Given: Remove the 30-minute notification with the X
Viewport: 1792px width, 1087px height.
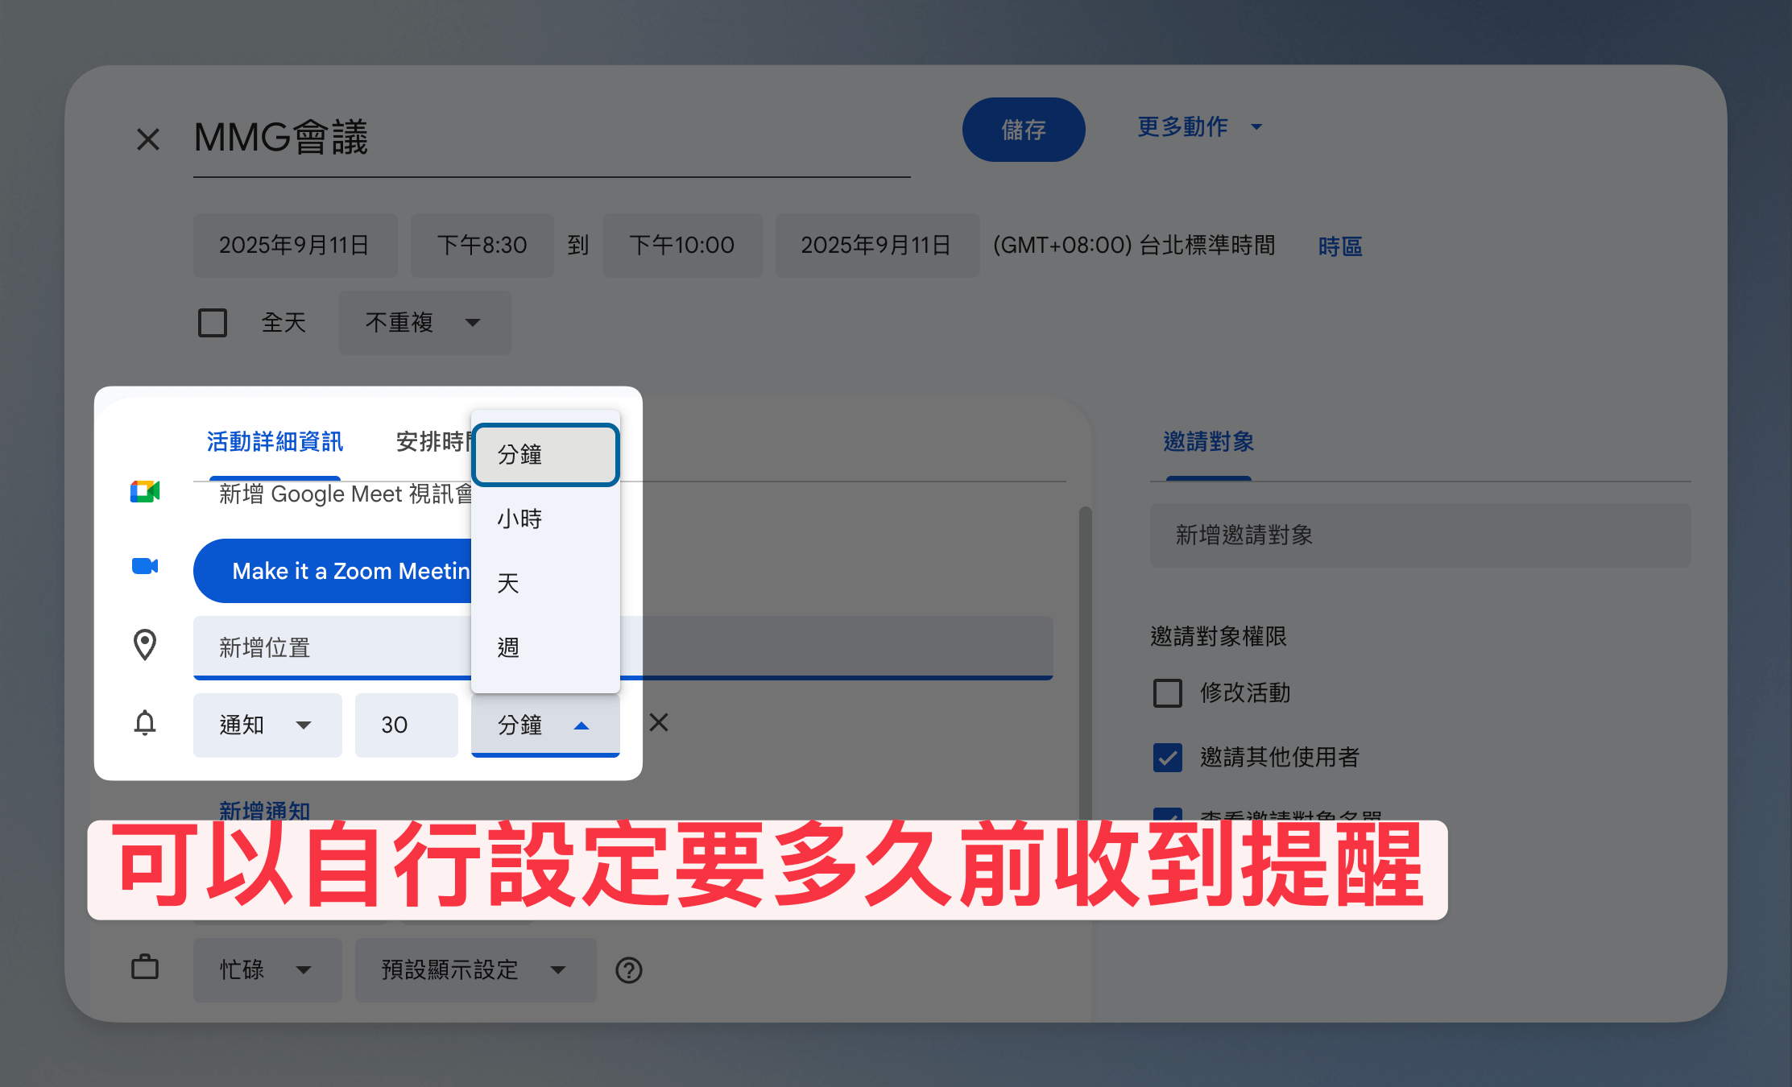Looking at the screenshot, I should click(659, 723).
